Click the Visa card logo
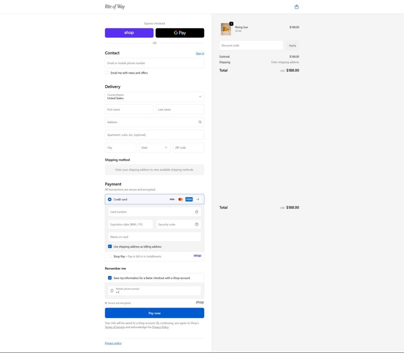The width and height of the screenshot is (404, 353). 172,199
